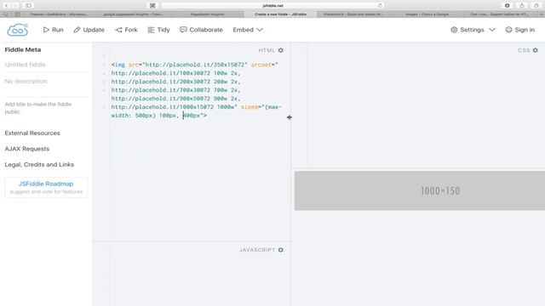Click the Update button

[89, 30]
